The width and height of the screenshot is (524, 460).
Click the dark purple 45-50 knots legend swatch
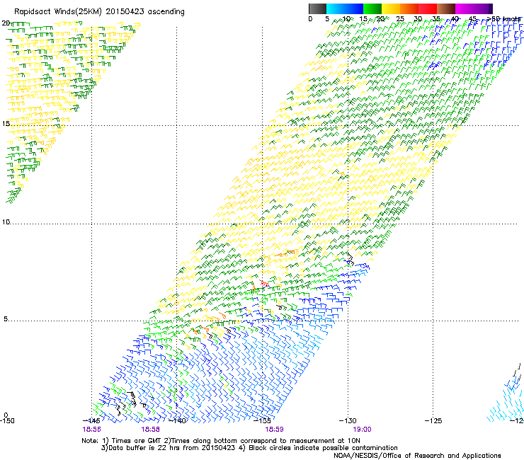[483, 8]
